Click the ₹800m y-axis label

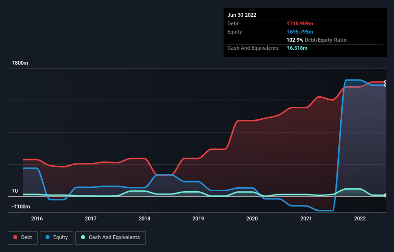[x=20, y=63]
